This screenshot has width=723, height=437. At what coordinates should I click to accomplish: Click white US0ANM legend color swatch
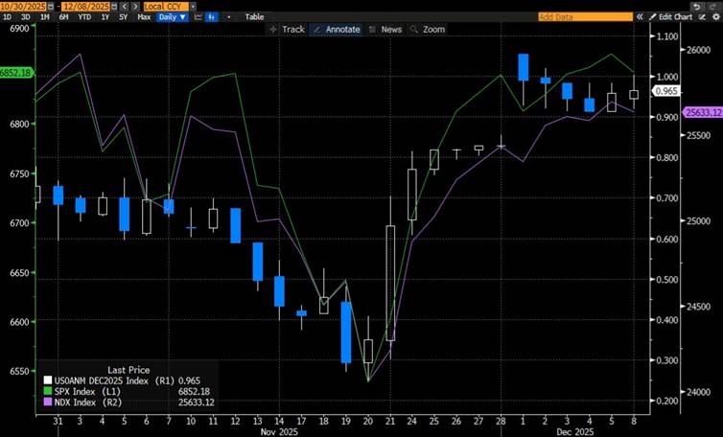point(48,380)
